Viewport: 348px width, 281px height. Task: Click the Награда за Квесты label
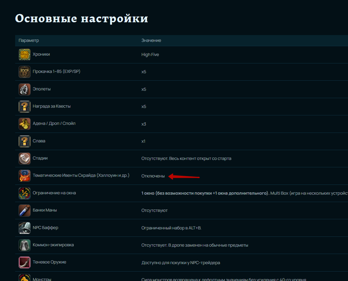pyautogui.click(x=52, y=106)
